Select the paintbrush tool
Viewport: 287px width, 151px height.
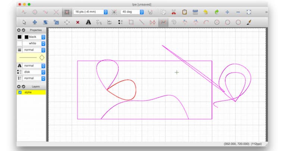(249, 22)
